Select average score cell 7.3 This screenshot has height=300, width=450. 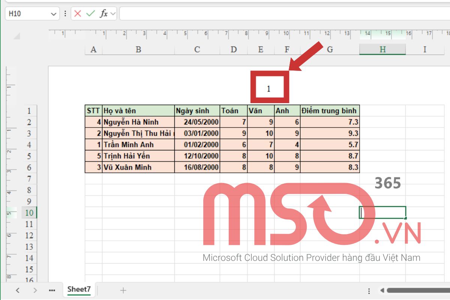[330, 122]
